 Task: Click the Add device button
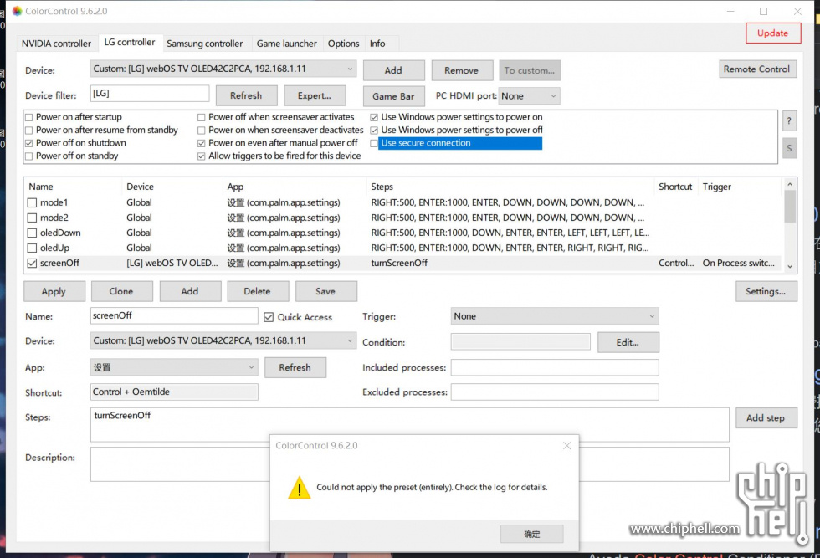pyautogui.click(x=394, y=70)
